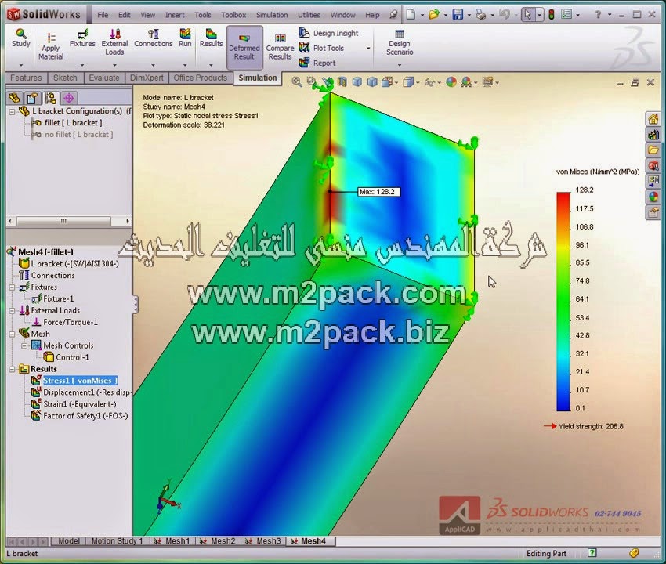Click the Undo icon
The width and height of the screenshot is (666, 564).
504,14
